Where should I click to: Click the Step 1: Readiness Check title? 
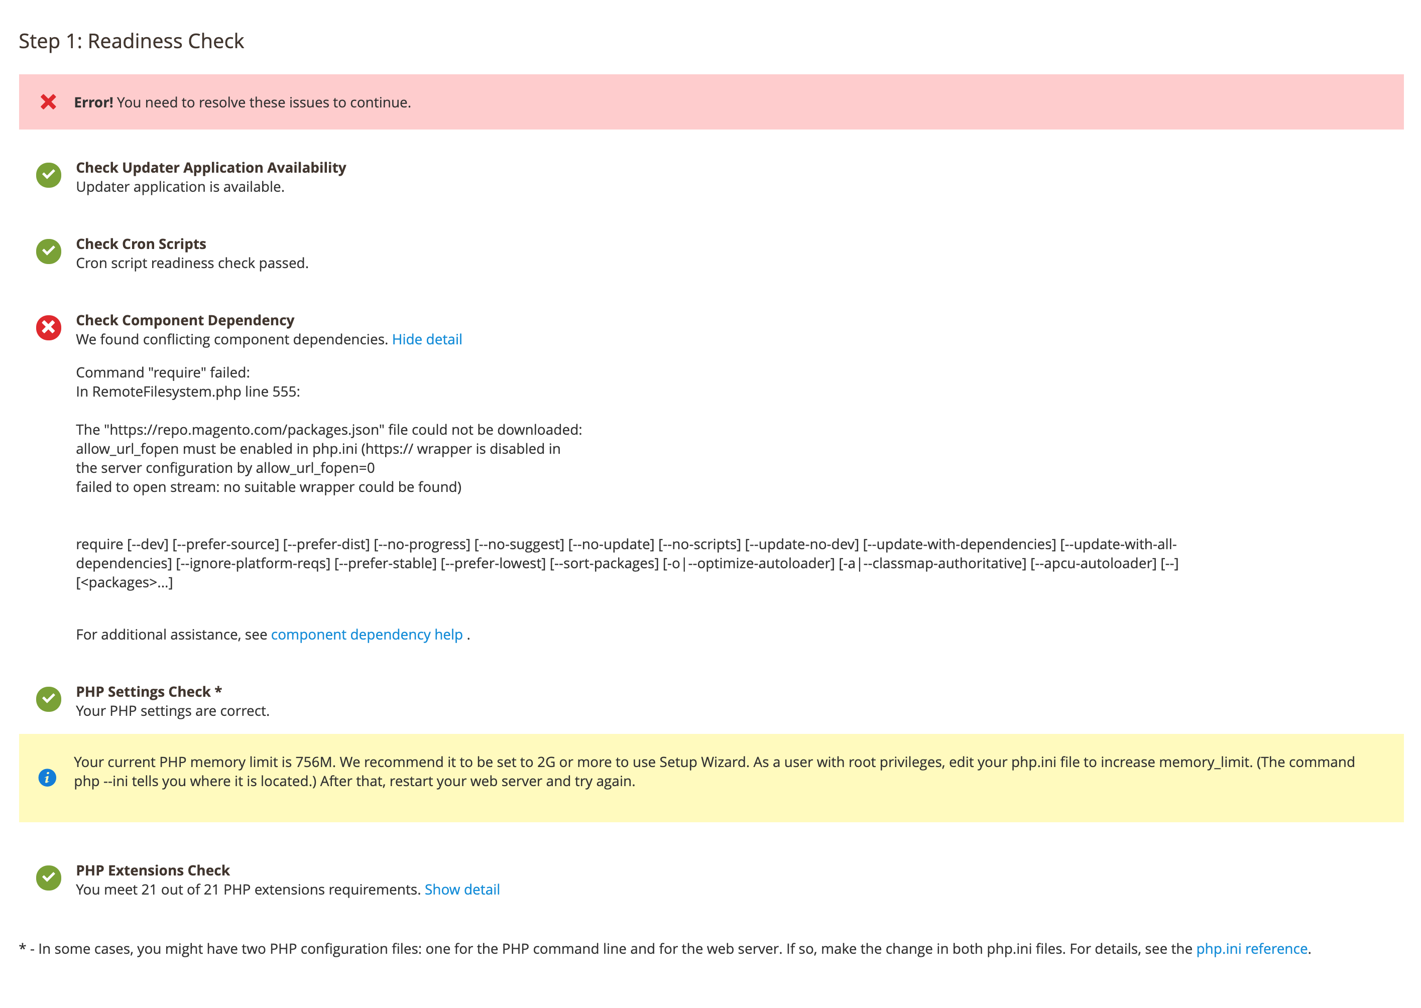[131, 41]
